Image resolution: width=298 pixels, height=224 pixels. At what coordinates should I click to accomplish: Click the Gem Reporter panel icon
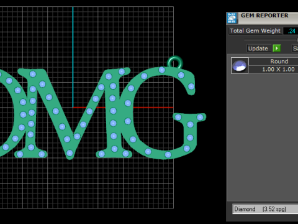(x=232, y=18)
